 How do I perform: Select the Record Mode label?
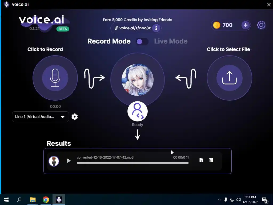click(x=109, y=41)
